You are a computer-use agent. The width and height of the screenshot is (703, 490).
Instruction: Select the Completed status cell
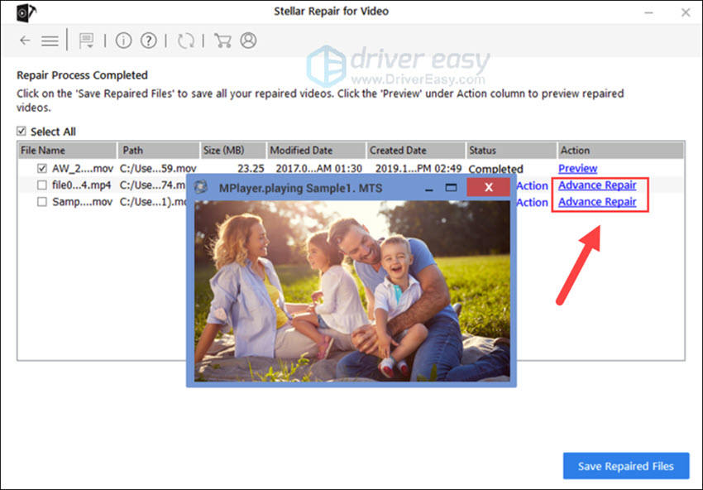pyautogui.click(x=495, y=169)
